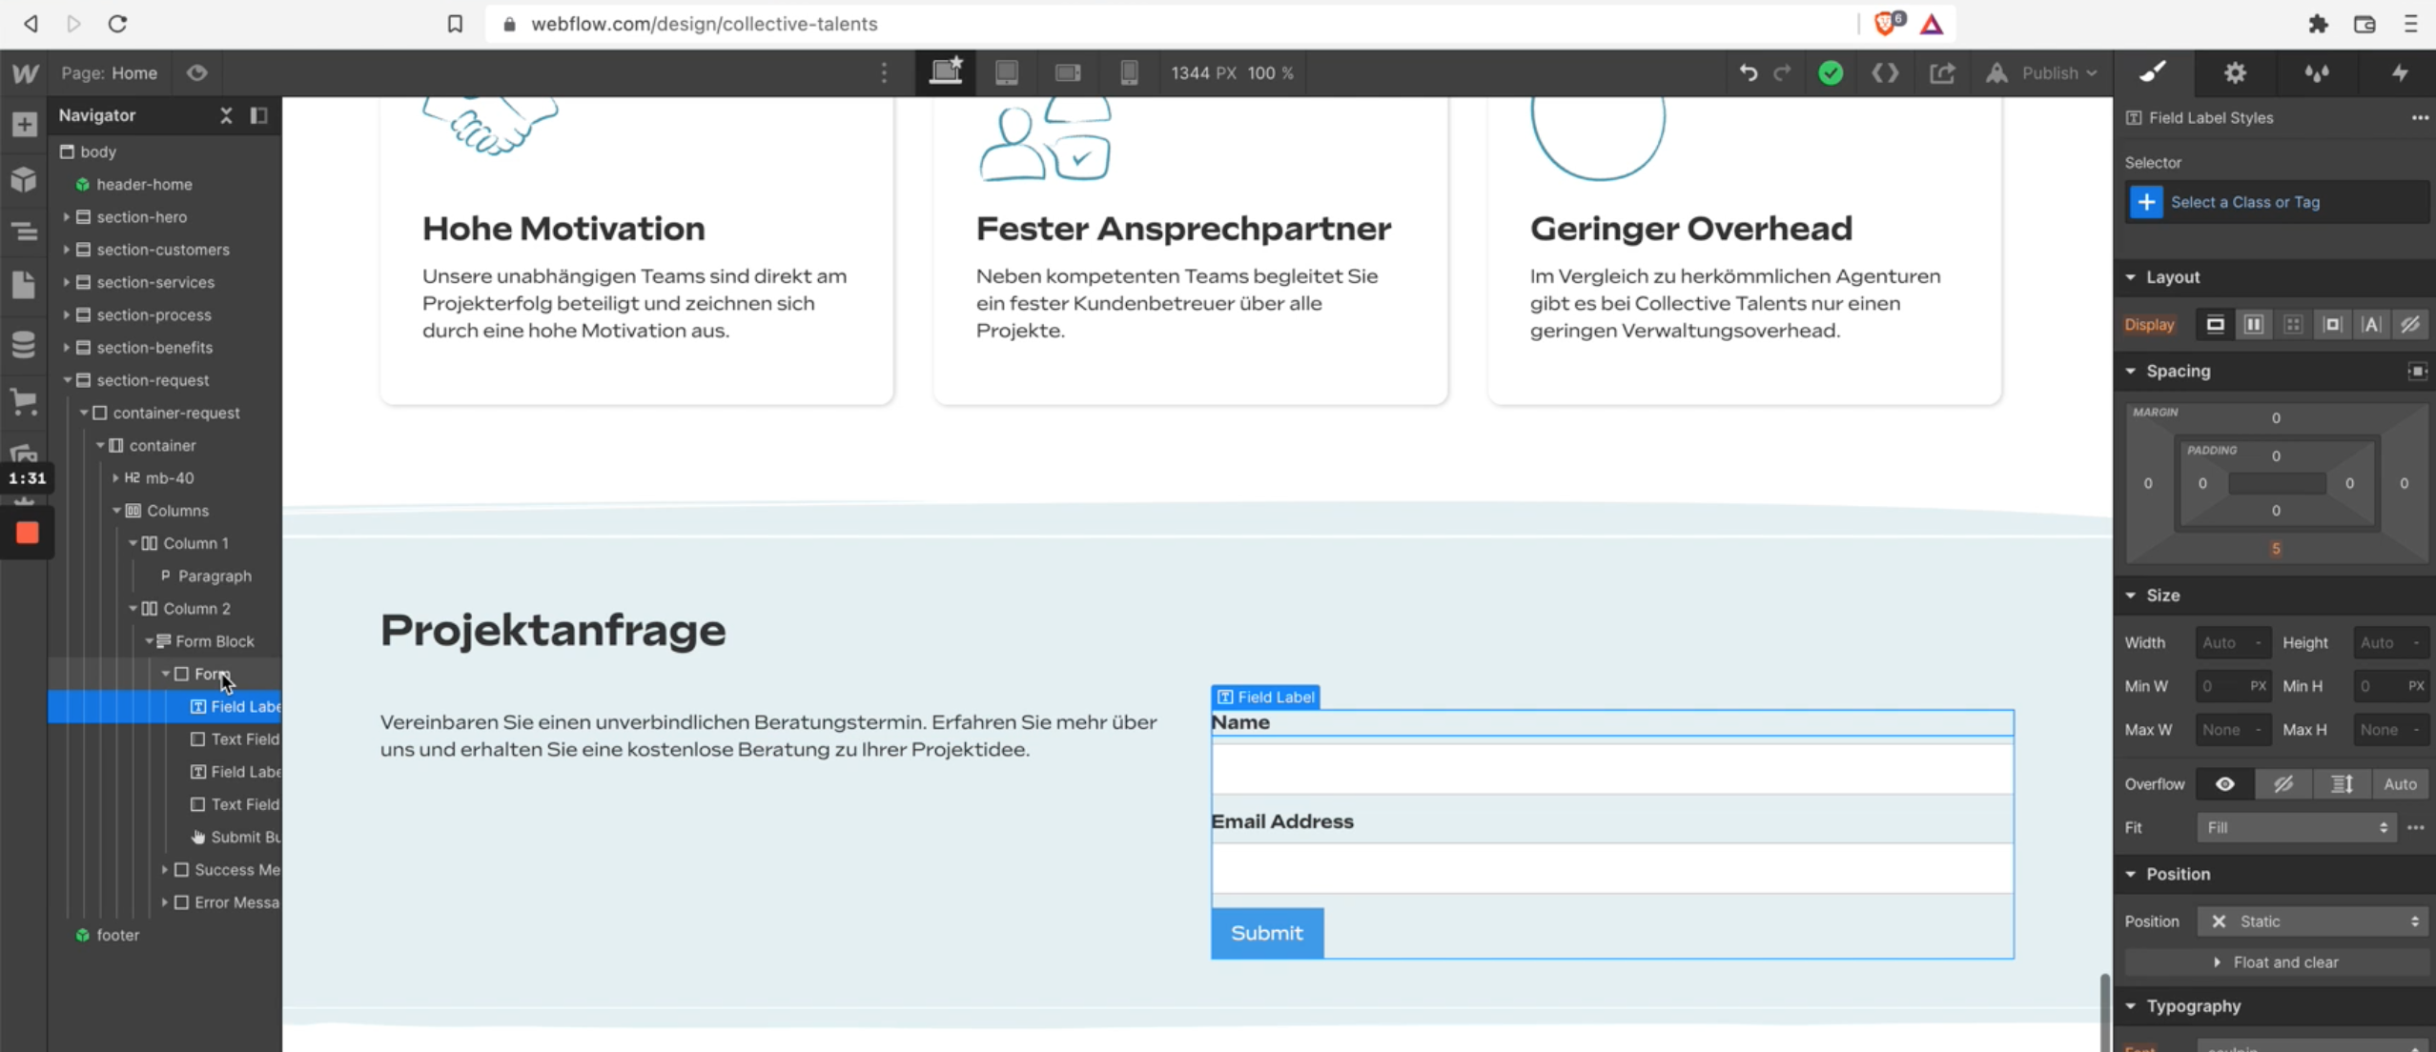Viewport: 2436px width, 1052px height.
Task: Click the browser reload button
Action: click(117, 24)
